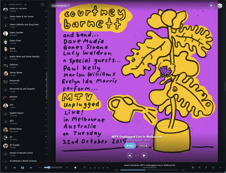The image size is (226, 173).
Task: Select artist Air Supply
Action: click(x=24, y=146)
